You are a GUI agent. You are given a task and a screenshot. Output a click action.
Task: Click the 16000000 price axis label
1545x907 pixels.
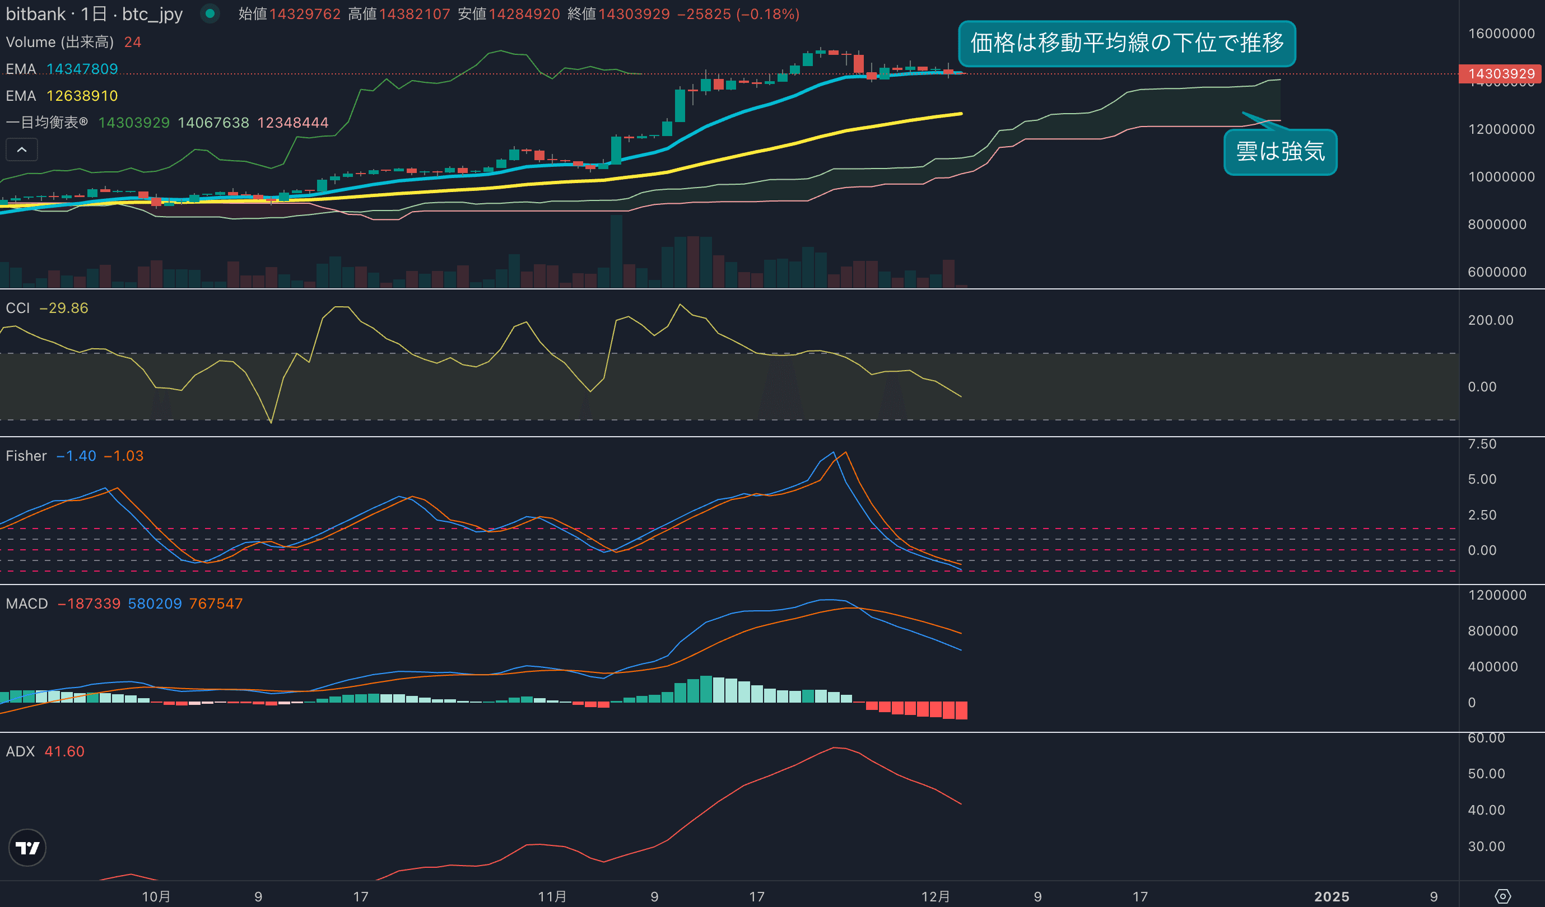point(1501,34)
